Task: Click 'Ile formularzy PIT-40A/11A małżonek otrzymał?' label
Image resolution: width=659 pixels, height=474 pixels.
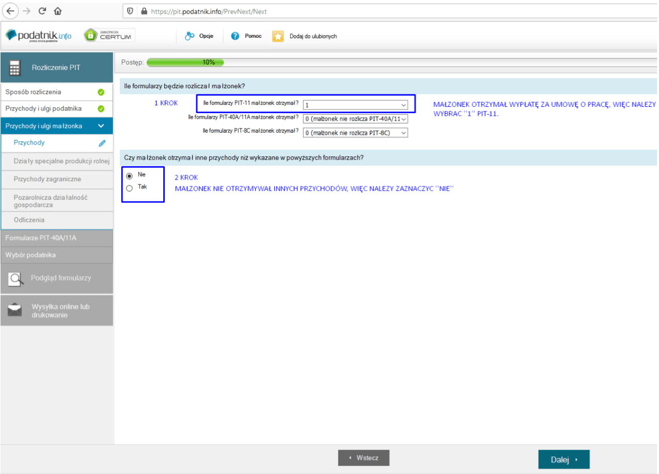Action: click(243, 117)
